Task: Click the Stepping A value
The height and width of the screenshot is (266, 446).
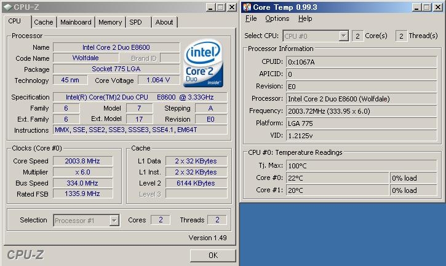Action: [x=211, y=108]
